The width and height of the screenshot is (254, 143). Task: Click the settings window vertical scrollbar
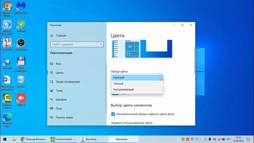194,60
